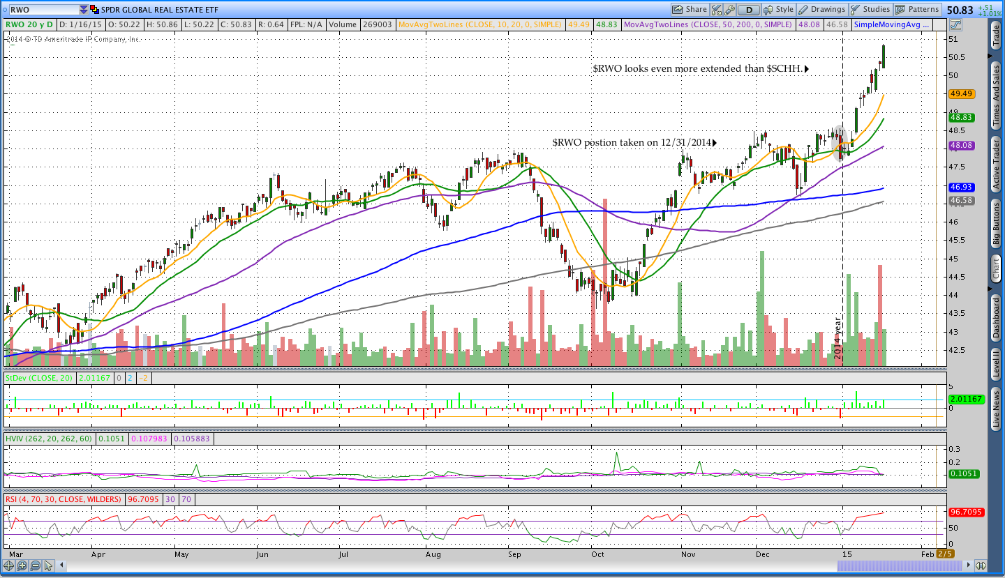This screenshot has height=578, width=1005.
Task: Click the green 0.1051 HVIV value bubble
Action: click(x=964, y=473)
